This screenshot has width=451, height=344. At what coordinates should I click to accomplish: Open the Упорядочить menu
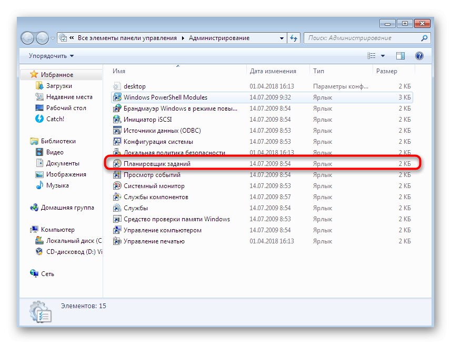tap(51, 56)
